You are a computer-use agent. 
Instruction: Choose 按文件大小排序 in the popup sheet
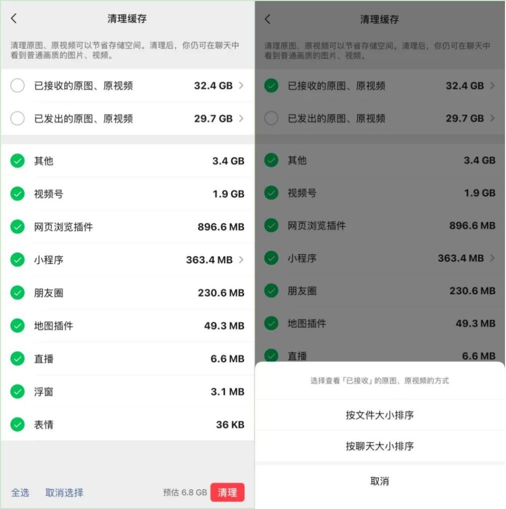click(379, 415)
